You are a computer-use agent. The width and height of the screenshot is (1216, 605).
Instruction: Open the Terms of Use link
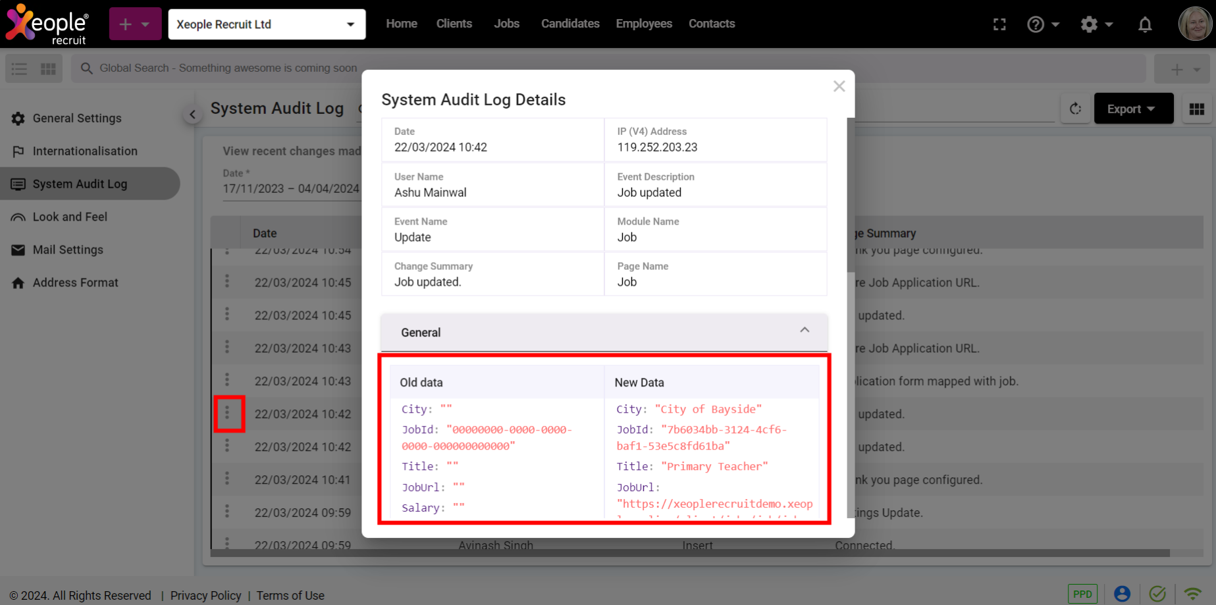(290, 595)
